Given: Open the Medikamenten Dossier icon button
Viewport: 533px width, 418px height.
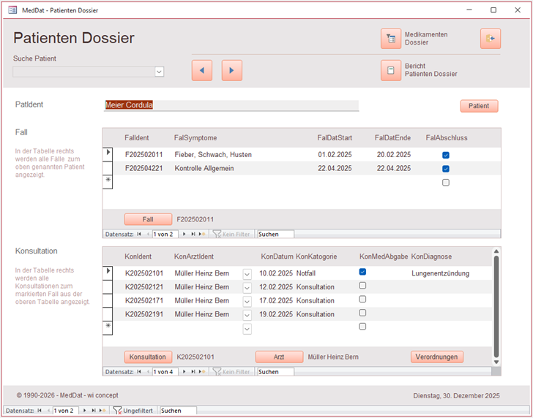Looking at the screenshot, I should coord(391,39).
